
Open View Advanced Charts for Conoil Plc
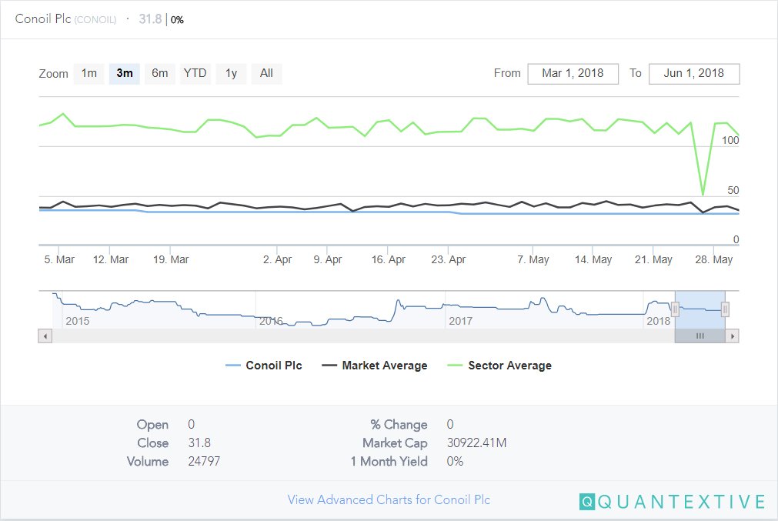click(389, 499)
